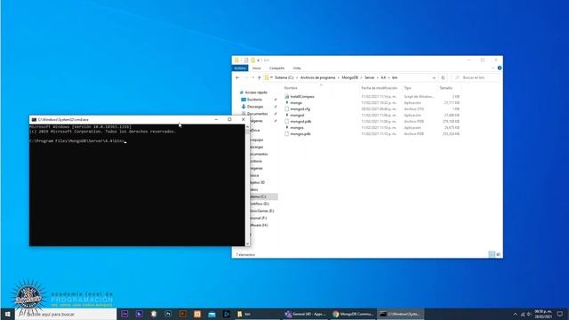Viewport: 569px width, 320px height.
Task: Select the mongo application file
Action: pos(296,103)
